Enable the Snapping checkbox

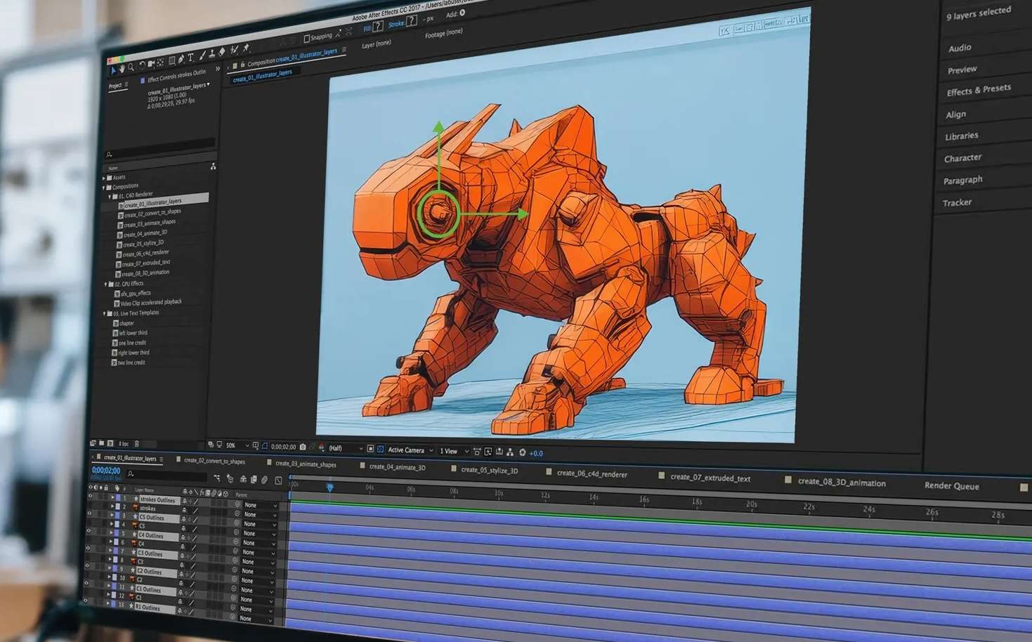click(307, 39)
